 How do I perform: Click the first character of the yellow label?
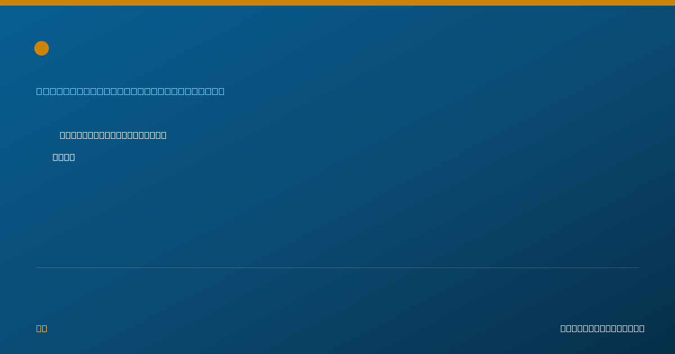[39, 329]
